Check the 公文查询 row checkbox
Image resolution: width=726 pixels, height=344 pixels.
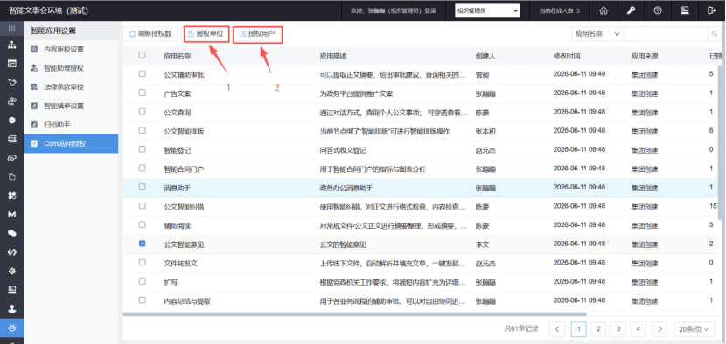[x=143, y=112]
